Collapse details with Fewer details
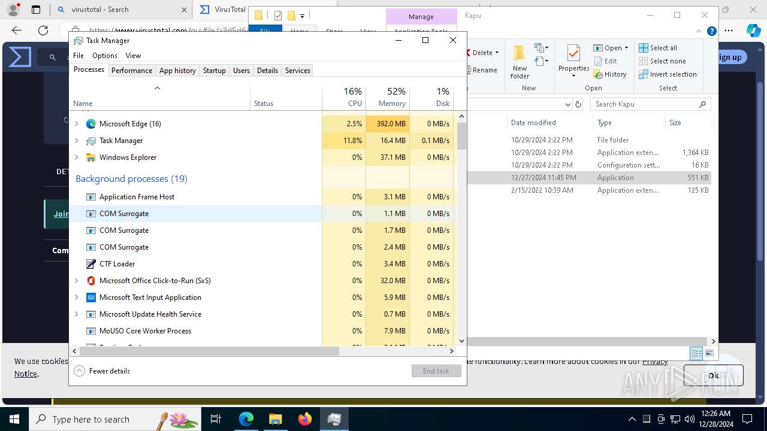The image size is (767, 431). [x=102, y=371]
